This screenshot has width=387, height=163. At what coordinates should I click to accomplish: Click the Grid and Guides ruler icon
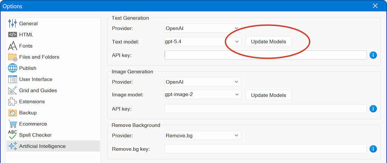(12, 90)
